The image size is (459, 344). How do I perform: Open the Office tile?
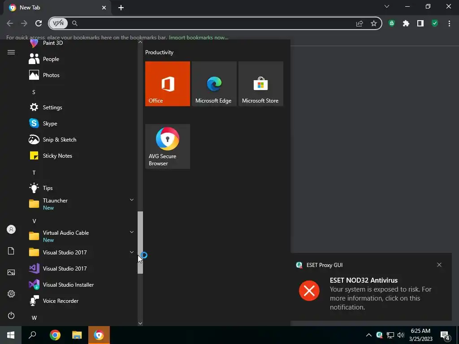point(168,84)
